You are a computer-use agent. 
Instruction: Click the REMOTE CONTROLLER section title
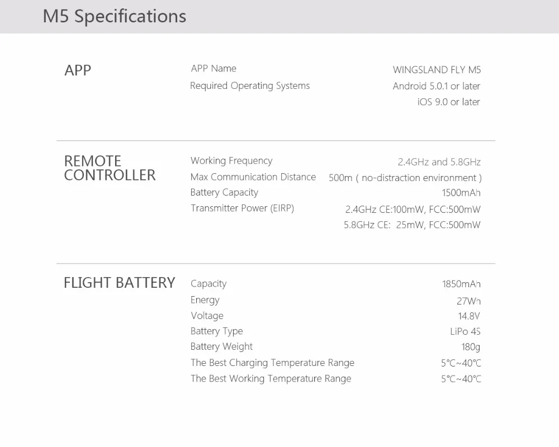tap(110, 168)
